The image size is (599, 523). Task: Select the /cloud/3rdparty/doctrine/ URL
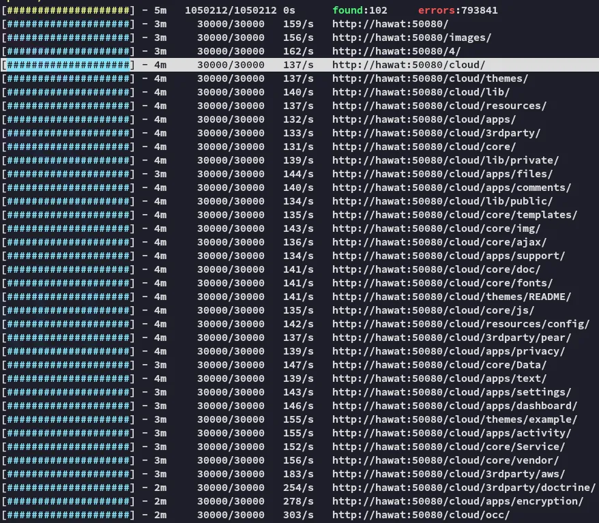pyautogui.click(x=464, y=488)
